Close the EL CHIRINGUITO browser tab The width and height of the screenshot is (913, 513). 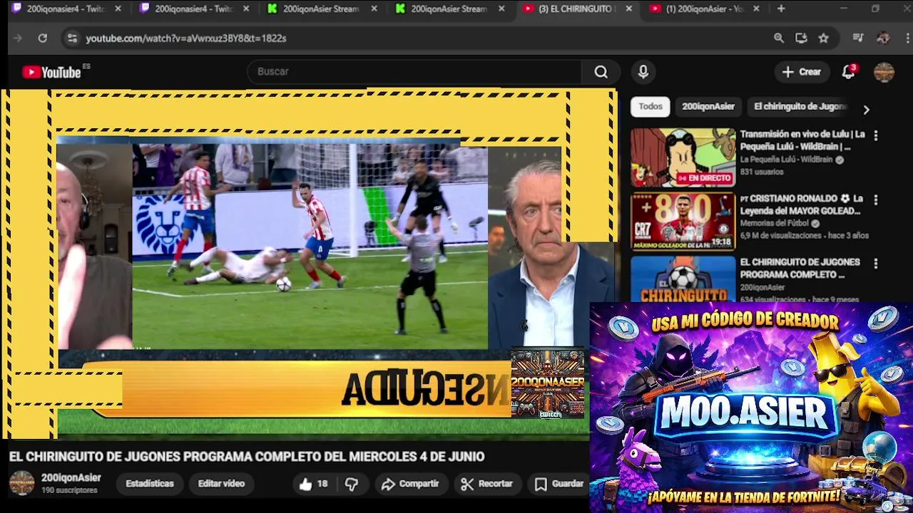628,9
